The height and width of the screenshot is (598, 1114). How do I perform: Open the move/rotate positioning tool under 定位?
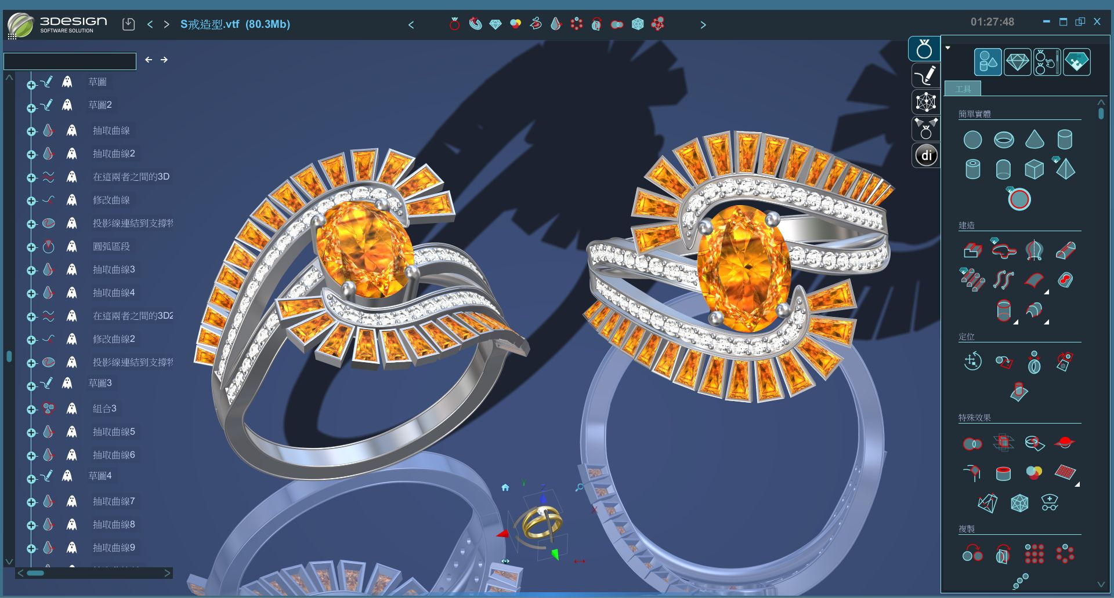click(x=973, y=361)
